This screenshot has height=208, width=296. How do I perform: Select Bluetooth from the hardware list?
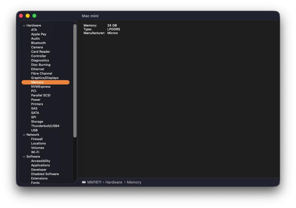point(38,43)
